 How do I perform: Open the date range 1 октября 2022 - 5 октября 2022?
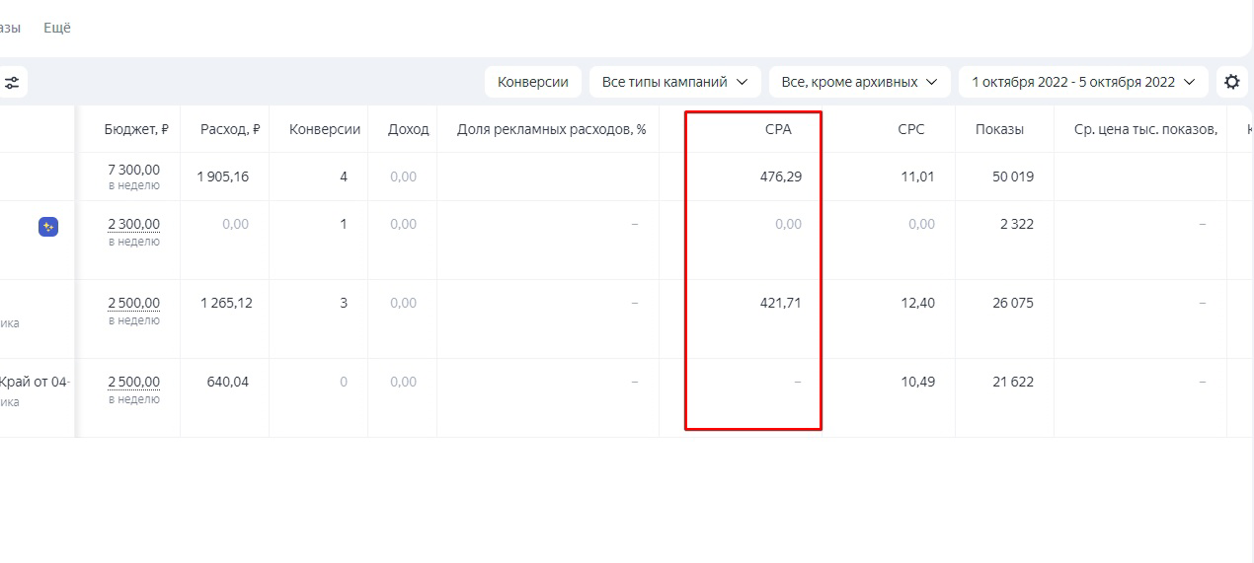click(1083, 82)
